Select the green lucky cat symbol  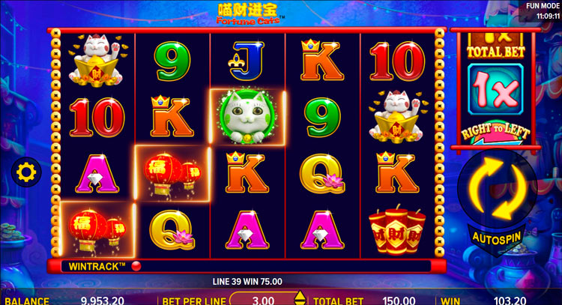pyautogui.click(x=247, y=117)
